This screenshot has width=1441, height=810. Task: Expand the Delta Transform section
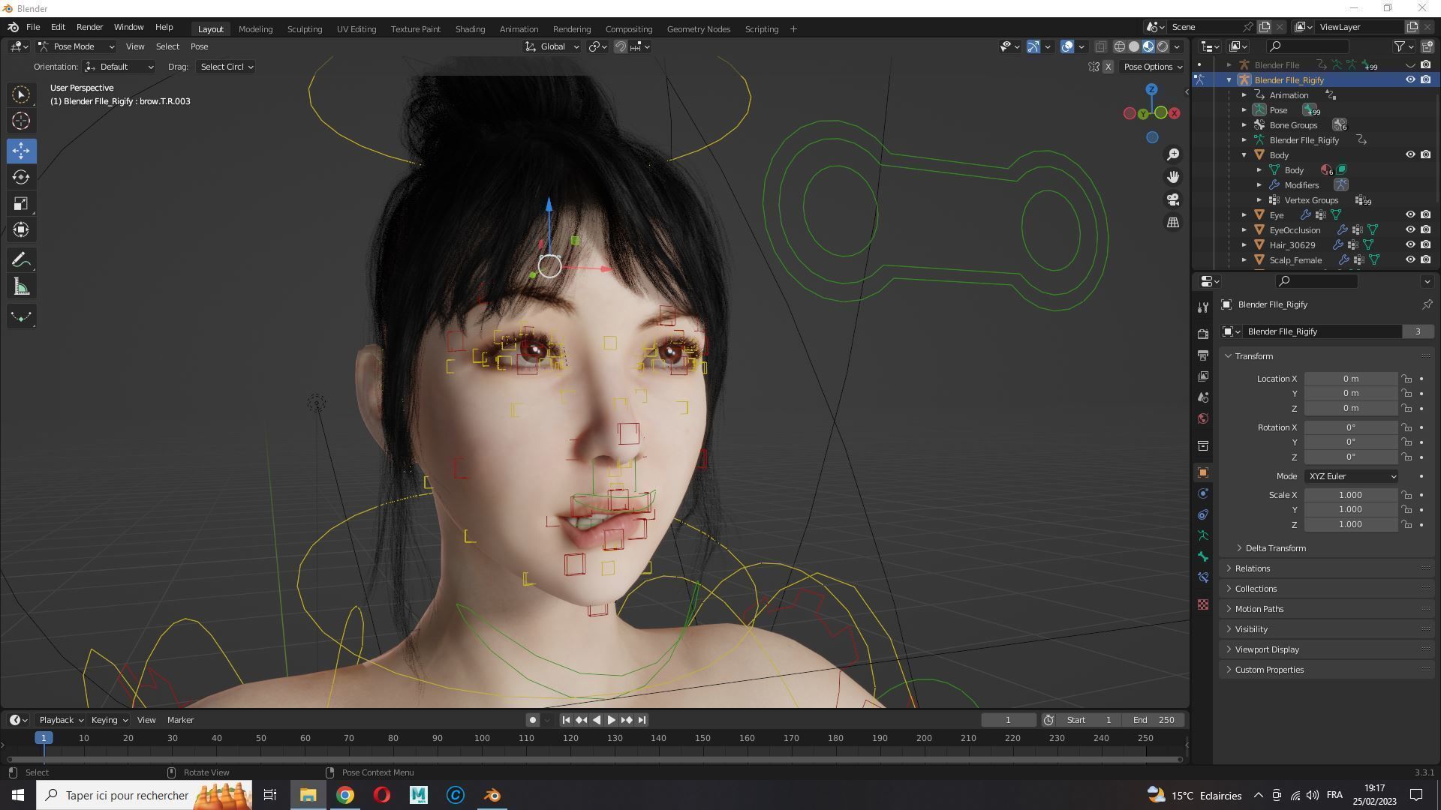1275,548
